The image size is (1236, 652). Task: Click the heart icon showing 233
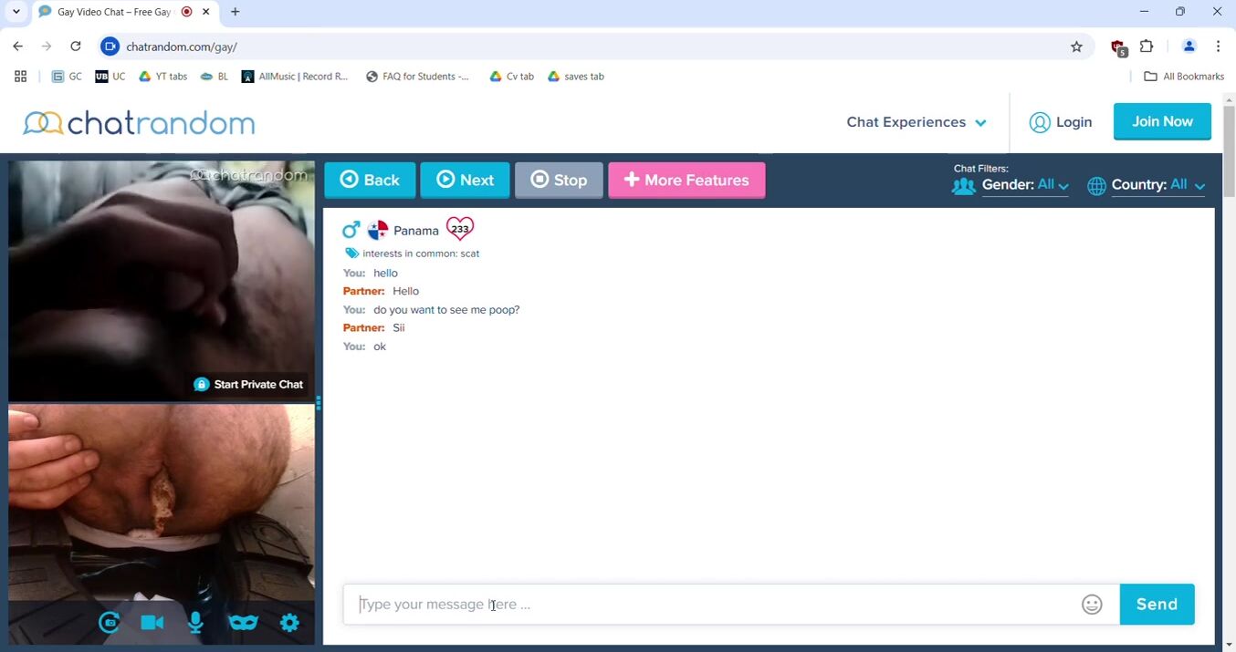click(x=460, y=229)
